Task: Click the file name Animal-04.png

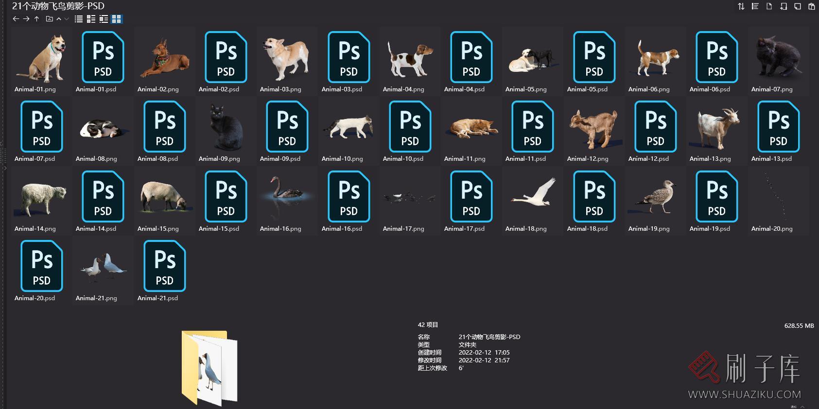Action: [403, 89]
